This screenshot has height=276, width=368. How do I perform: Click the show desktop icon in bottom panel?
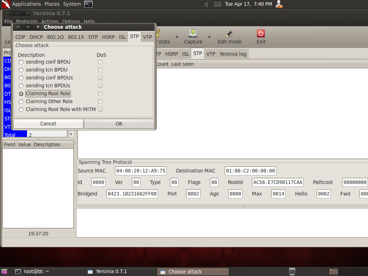pos(4,272)
